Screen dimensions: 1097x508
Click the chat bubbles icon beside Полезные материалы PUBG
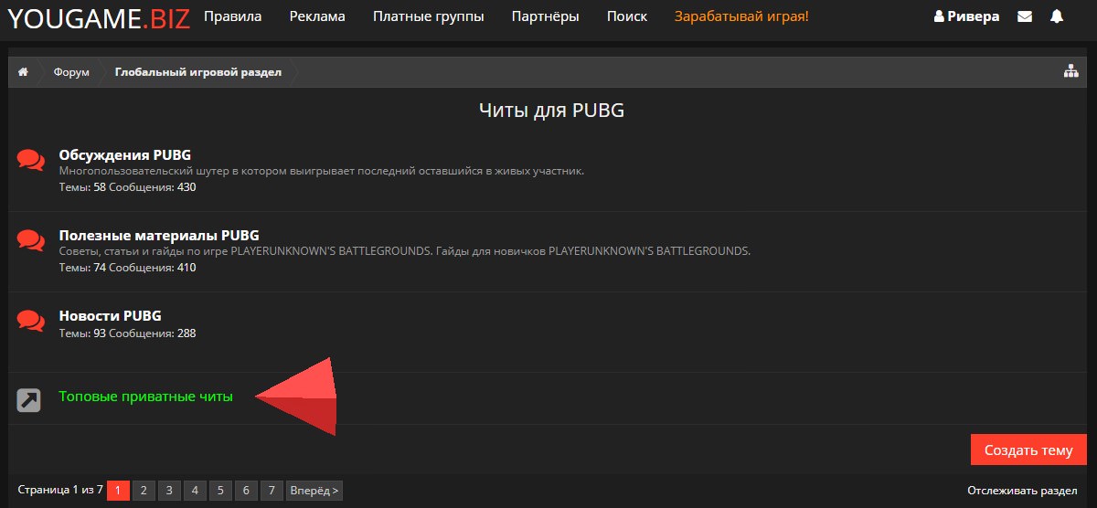(30, 240)
